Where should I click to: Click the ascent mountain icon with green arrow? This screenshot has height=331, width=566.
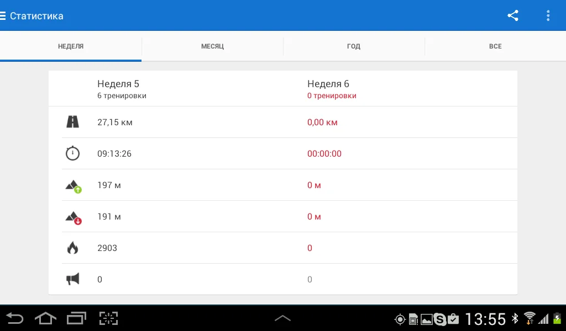click(74, 186)
